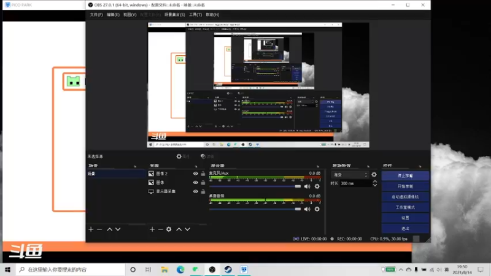Toggle lock on the 显示器采集 source
Viewport: 491px width, 276px height.
pos(203,191)
